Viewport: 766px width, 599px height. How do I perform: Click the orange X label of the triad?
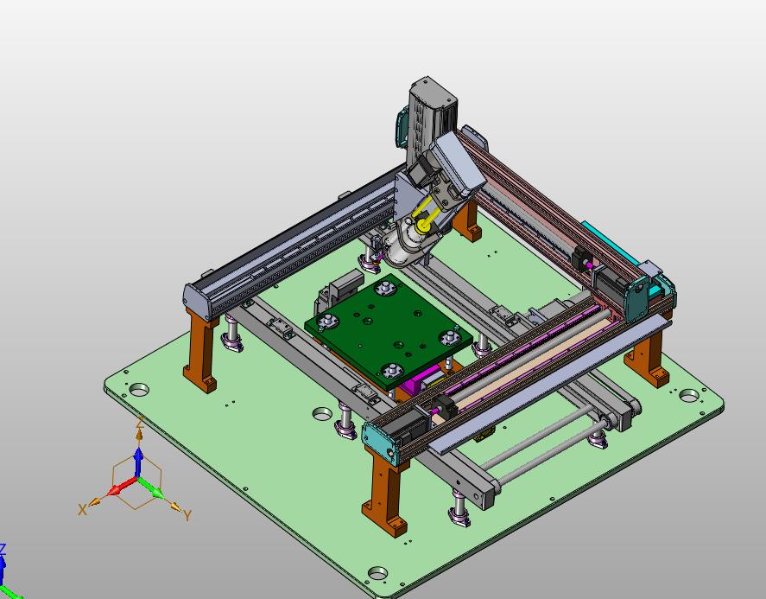point(82,510)
